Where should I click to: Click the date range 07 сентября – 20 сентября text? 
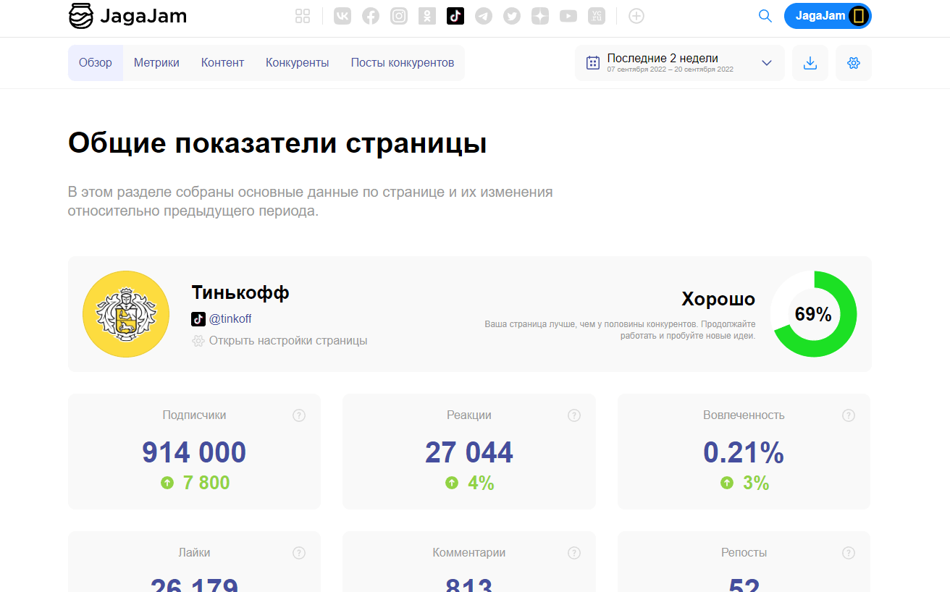pyautogui.click(x=671, y=70)
